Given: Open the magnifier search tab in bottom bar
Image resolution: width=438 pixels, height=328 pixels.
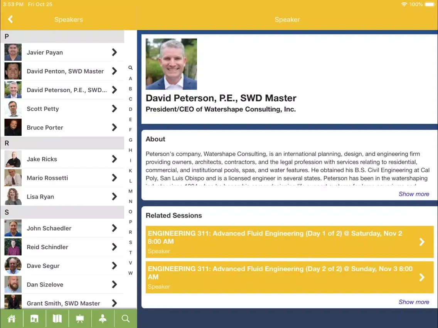Looking at the screenshot, I should pyautogui.click(x=126, y=318).
